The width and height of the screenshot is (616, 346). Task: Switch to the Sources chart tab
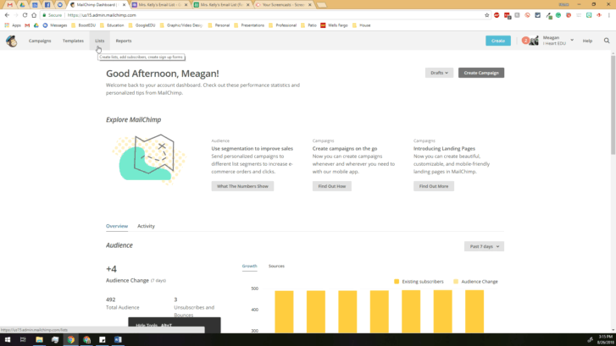[276, 266]
